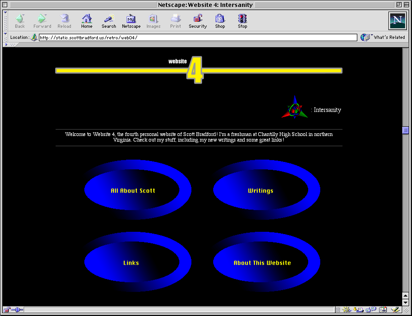This screenshot has height=316, width=412.
Task: Click into the Location URL field
Action: click(197, 37)
